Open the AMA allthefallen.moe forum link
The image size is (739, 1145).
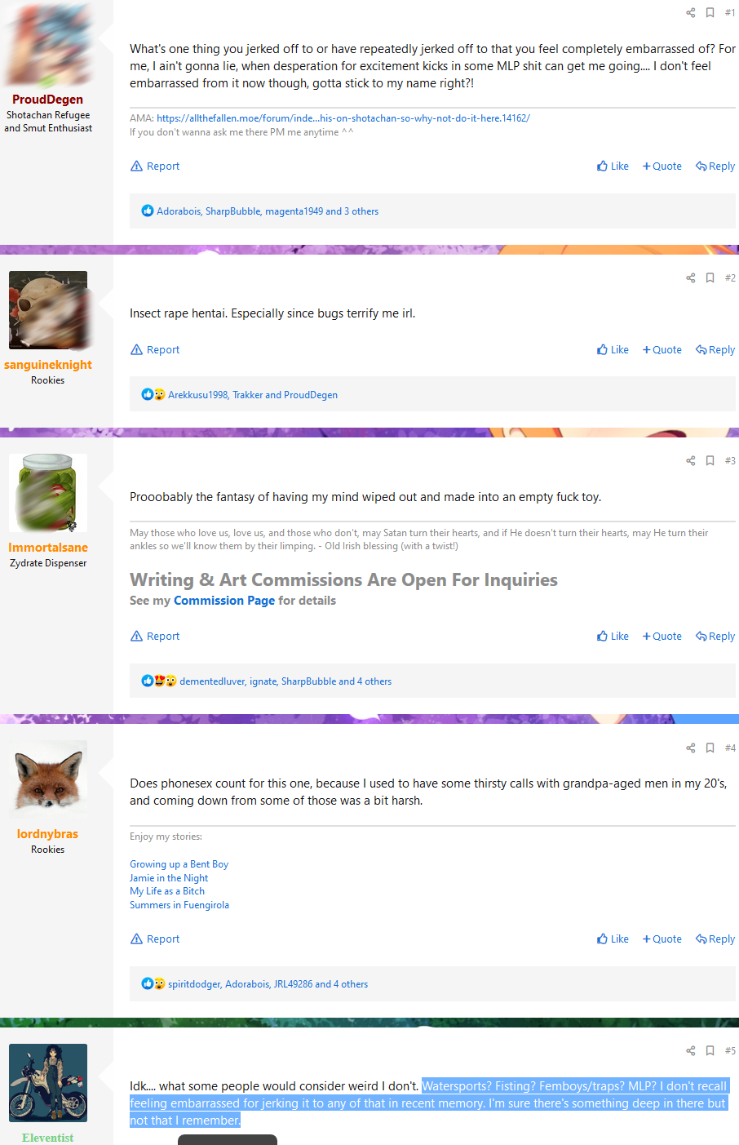coord(343,118)
